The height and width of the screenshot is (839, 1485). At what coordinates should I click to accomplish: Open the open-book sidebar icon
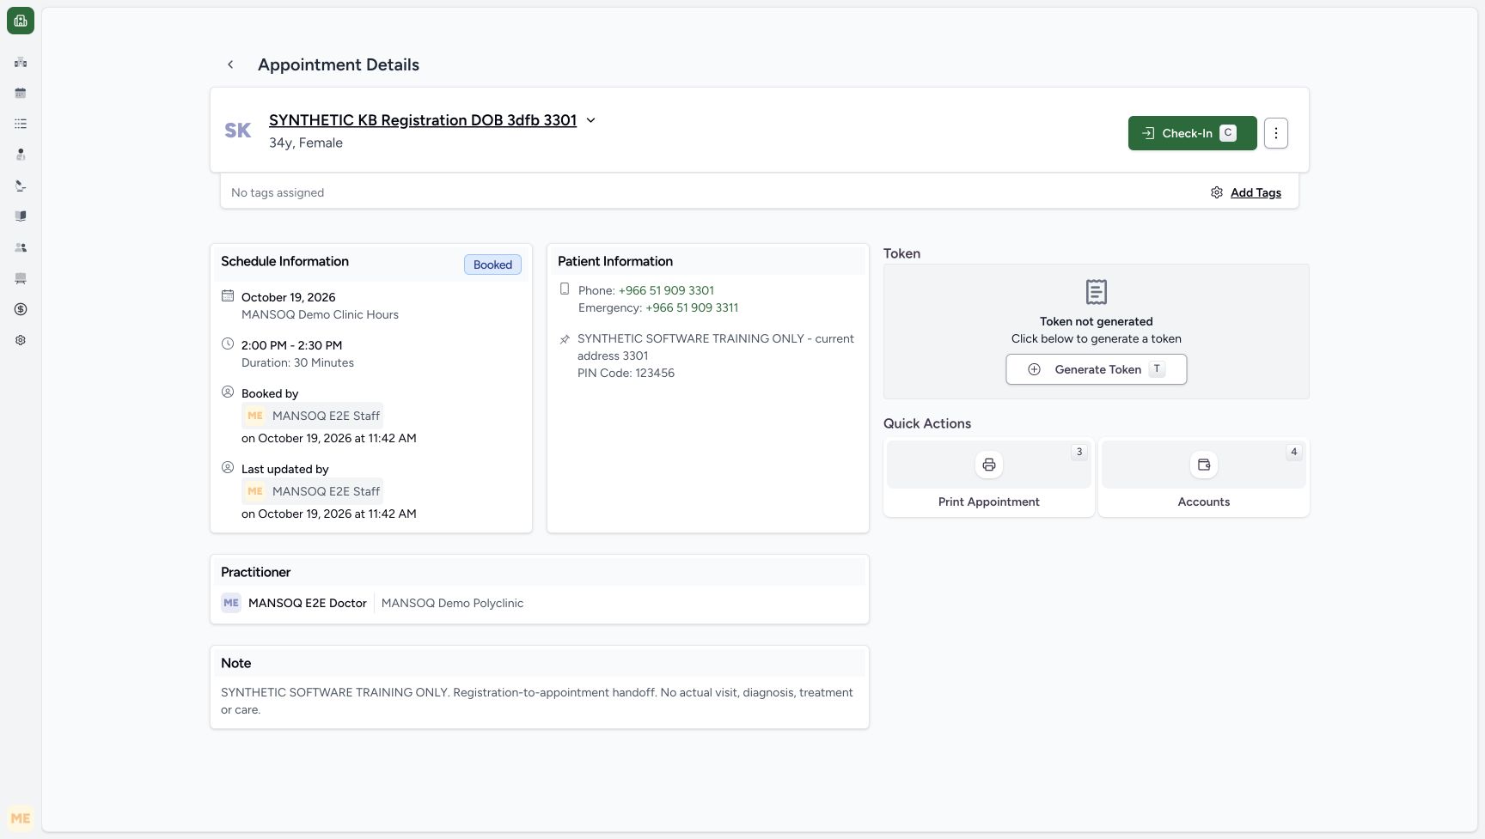pos(21,216)
